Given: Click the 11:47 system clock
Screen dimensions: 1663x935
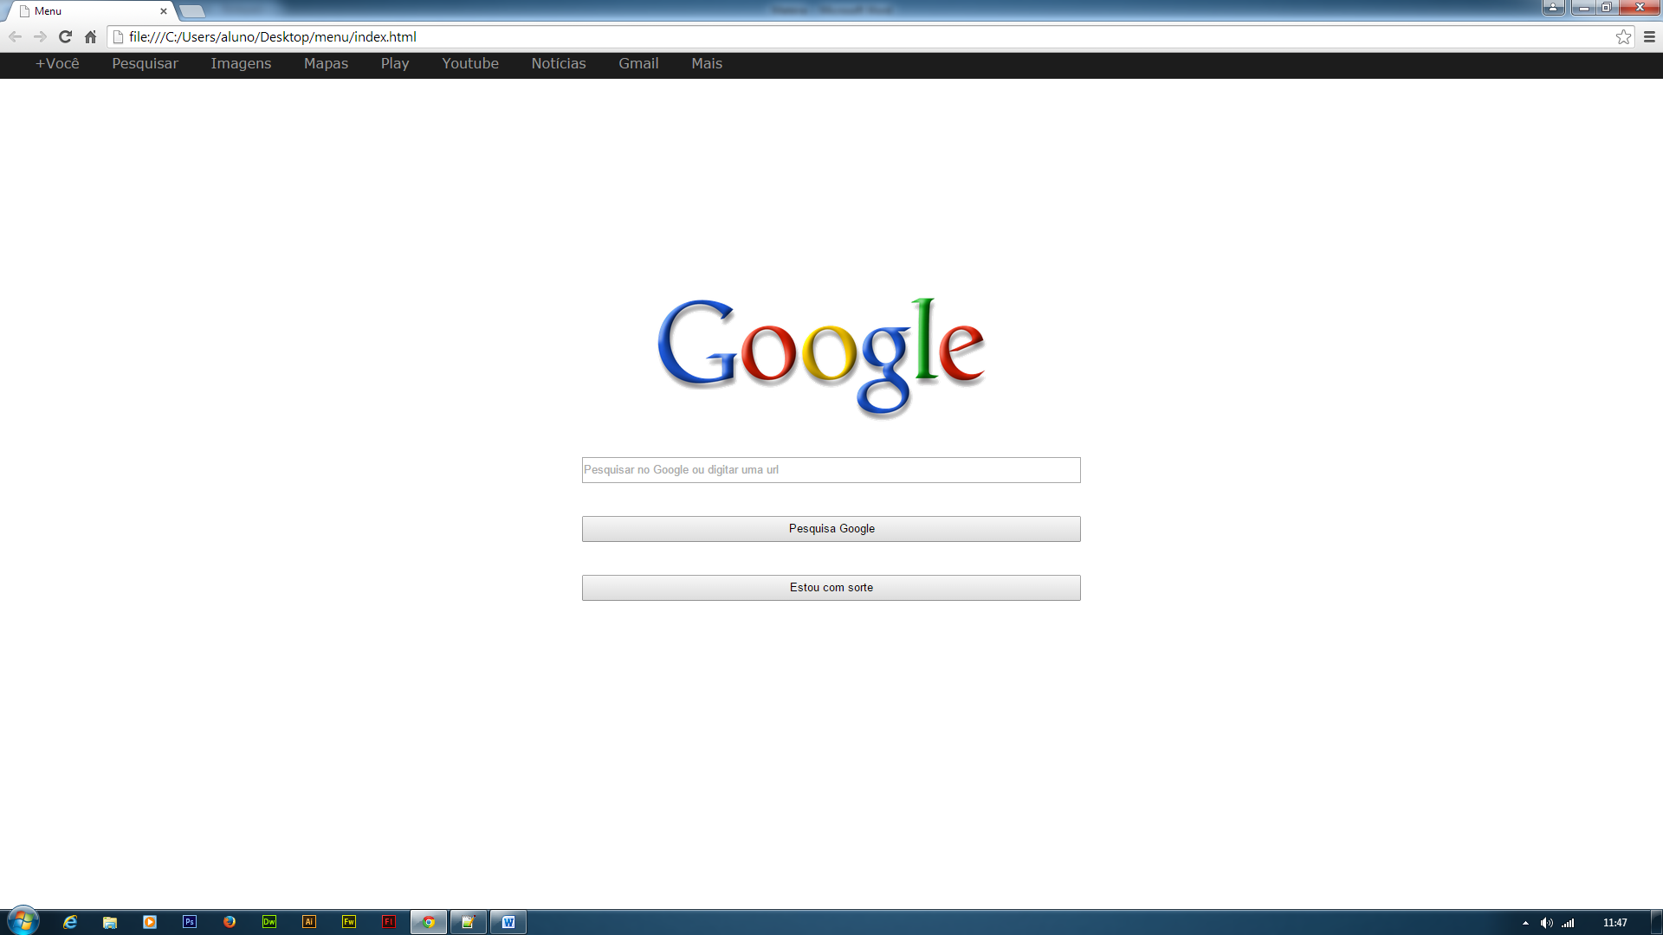Looking at the screenshot, I should (x=1614, y=923).
